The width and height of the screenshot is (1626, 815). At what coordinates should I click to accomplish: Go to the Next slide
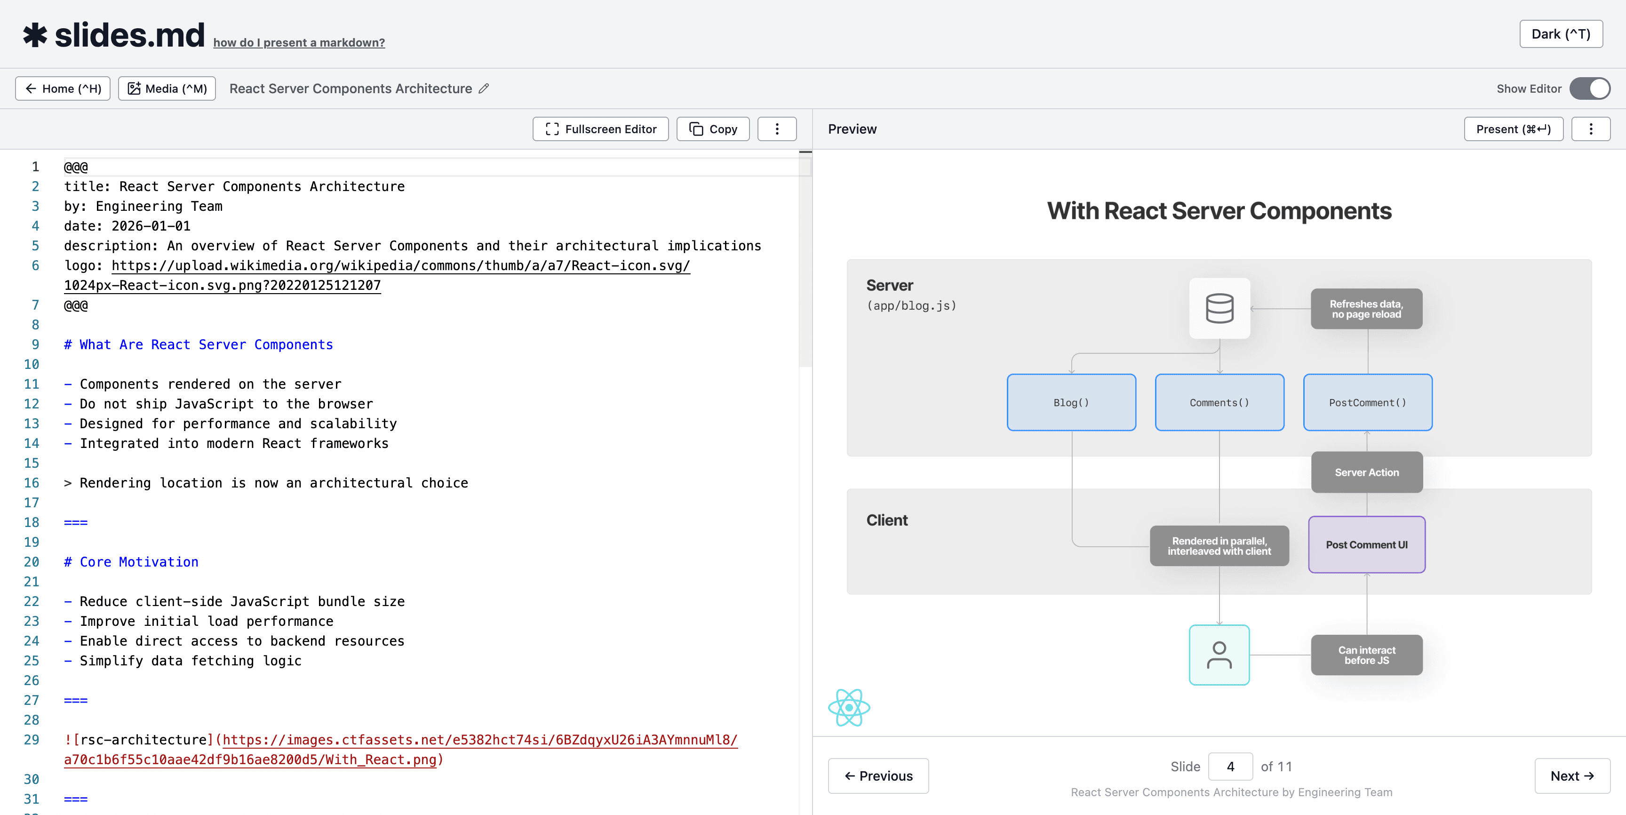[1572, 776]
